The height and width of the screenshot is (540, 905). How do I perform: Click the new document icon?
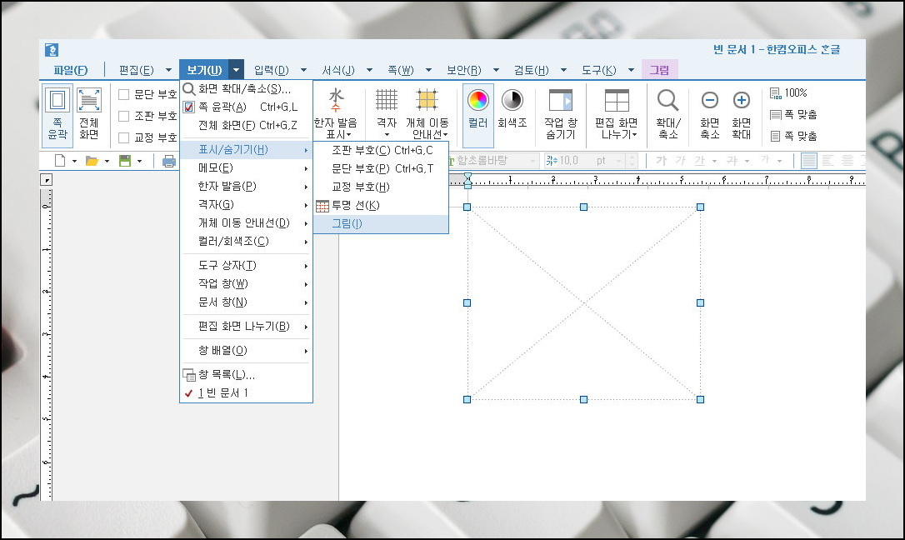pyautogui.click(x=60, y=160)
